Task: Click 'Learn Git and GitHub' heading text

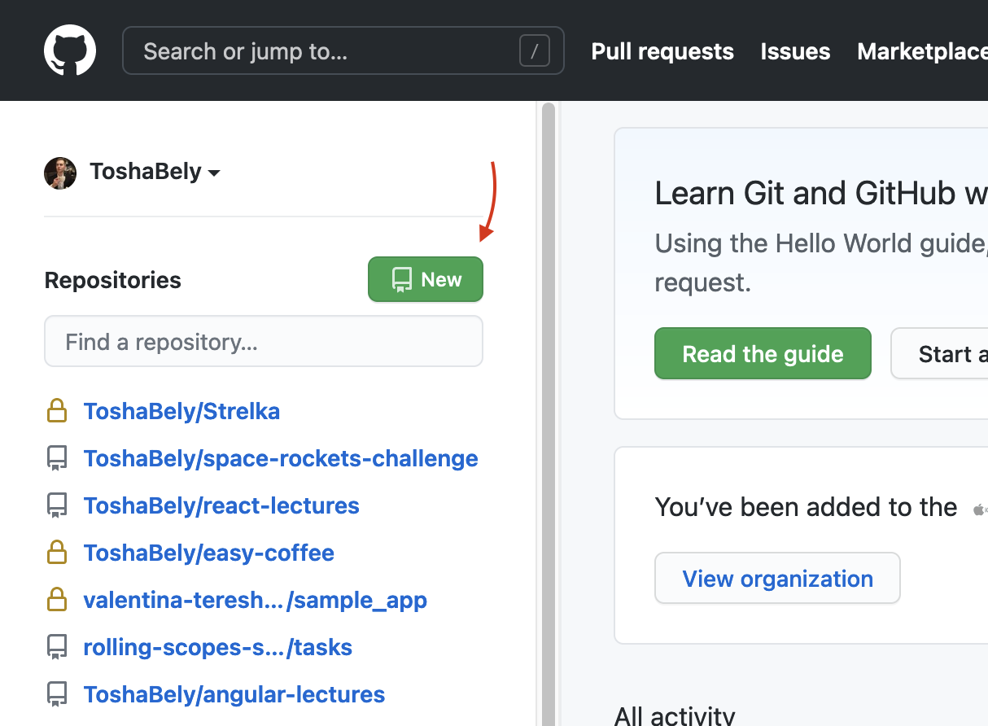Action: [x=821, y=194]
